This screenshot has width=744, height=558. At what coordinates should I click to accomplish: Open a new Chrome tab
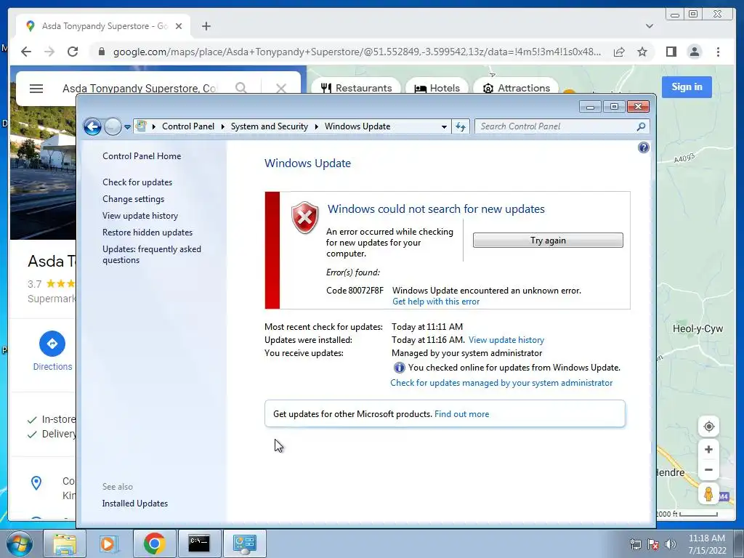206,26
